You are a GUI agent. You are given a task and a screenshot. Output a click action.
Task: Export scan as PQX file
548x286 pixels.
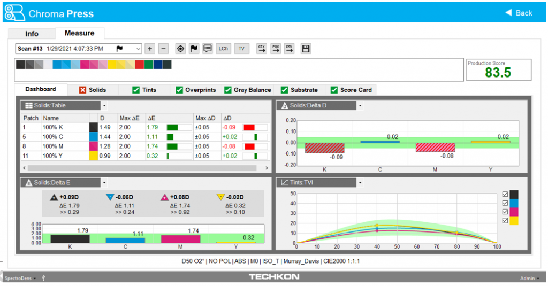(x=276, y=49)
